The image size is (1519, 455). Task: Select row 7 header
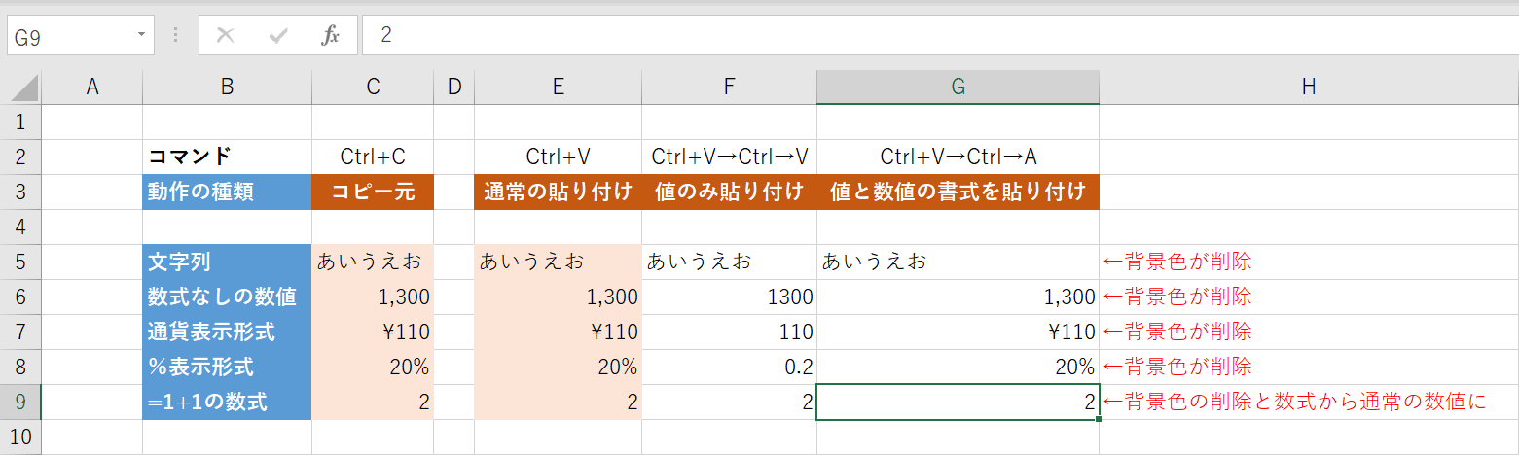click(20, 332)
